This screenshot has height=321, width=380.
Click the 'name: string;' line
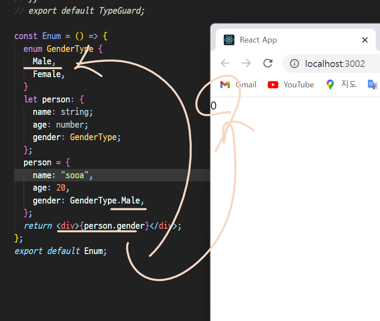(63, 112)
